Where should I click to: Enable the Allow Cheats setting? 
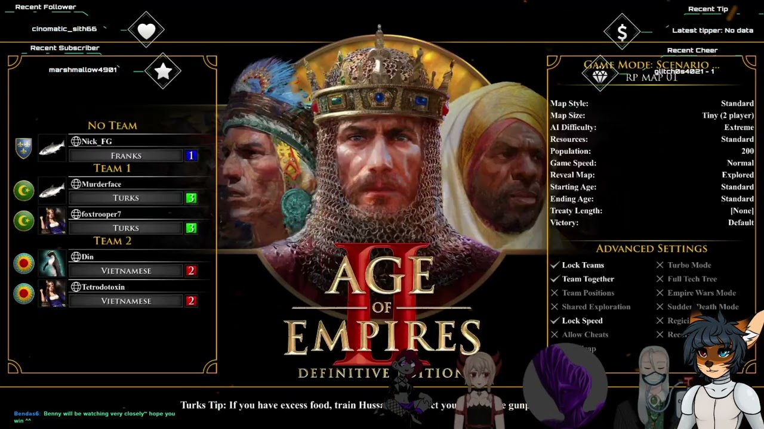point(579,335)
